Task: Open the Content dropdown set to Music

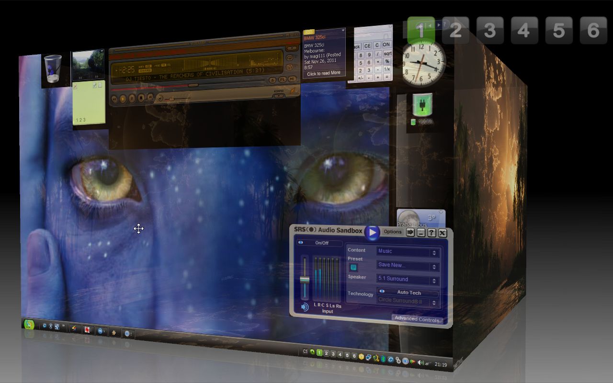Action: pos(408,251)
